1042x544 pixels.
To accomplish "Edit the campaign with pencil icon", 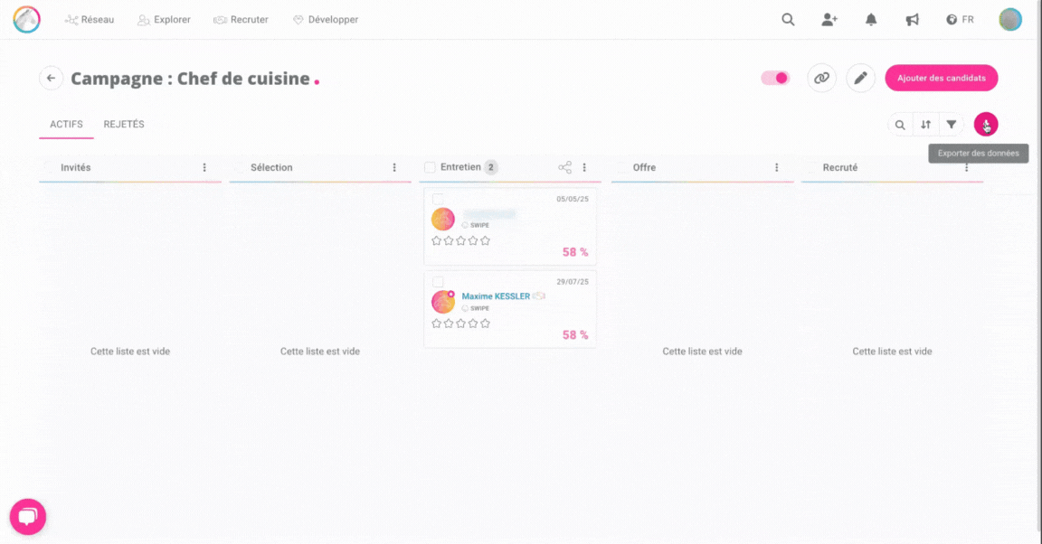I will coord(860,79).
